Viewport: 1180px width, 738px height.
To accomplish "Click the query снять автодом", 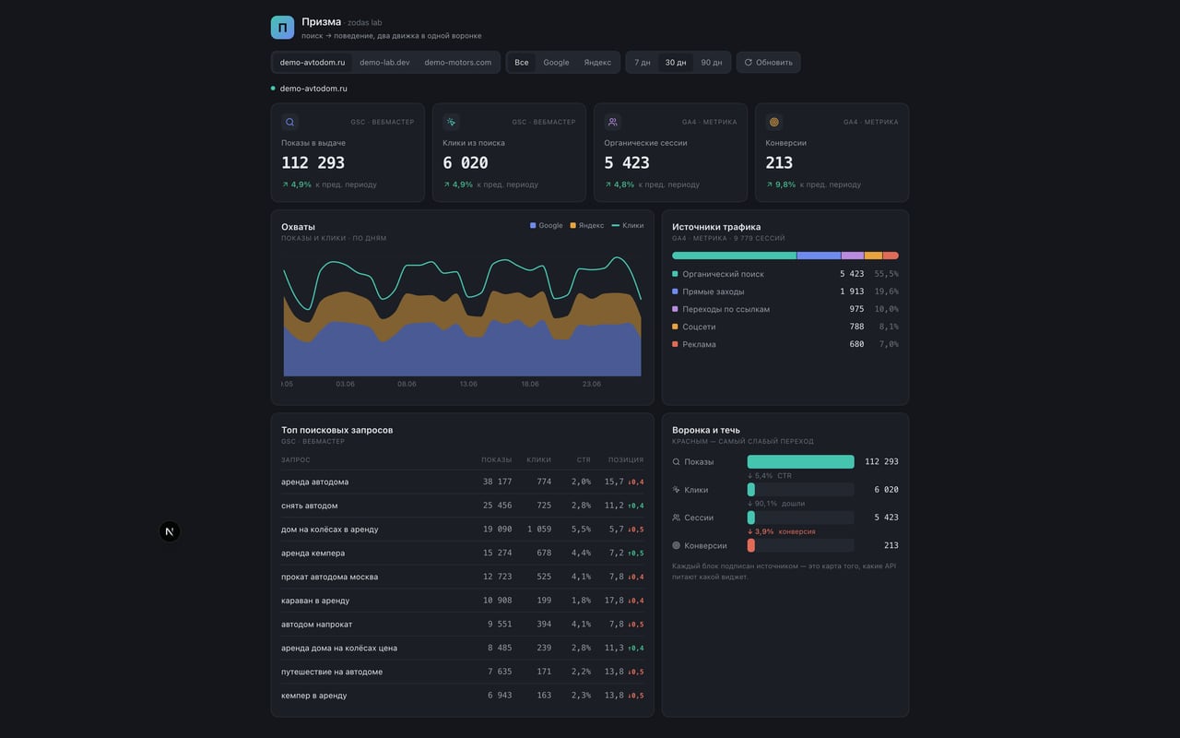I will click(309, 506).
